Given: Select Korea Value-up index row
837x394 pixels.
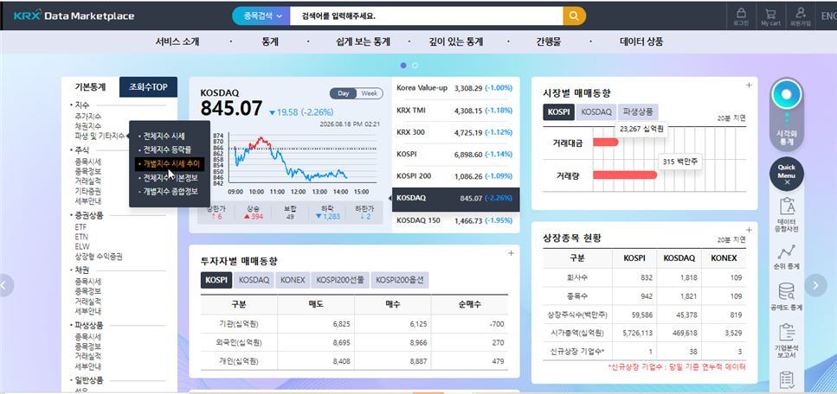Looking at the screenshot, I should point(455,88).
